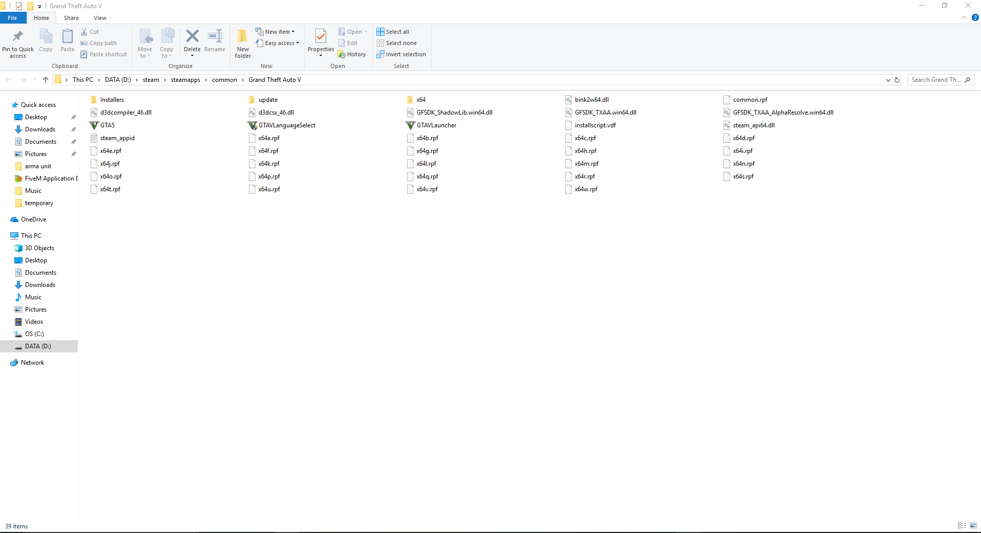Click the Search Grand Theft Auto field

tap(941, 80)
